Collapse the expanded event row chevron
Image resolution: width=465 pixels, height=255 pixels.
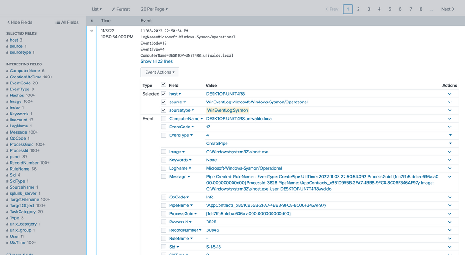tap(92, 31)
